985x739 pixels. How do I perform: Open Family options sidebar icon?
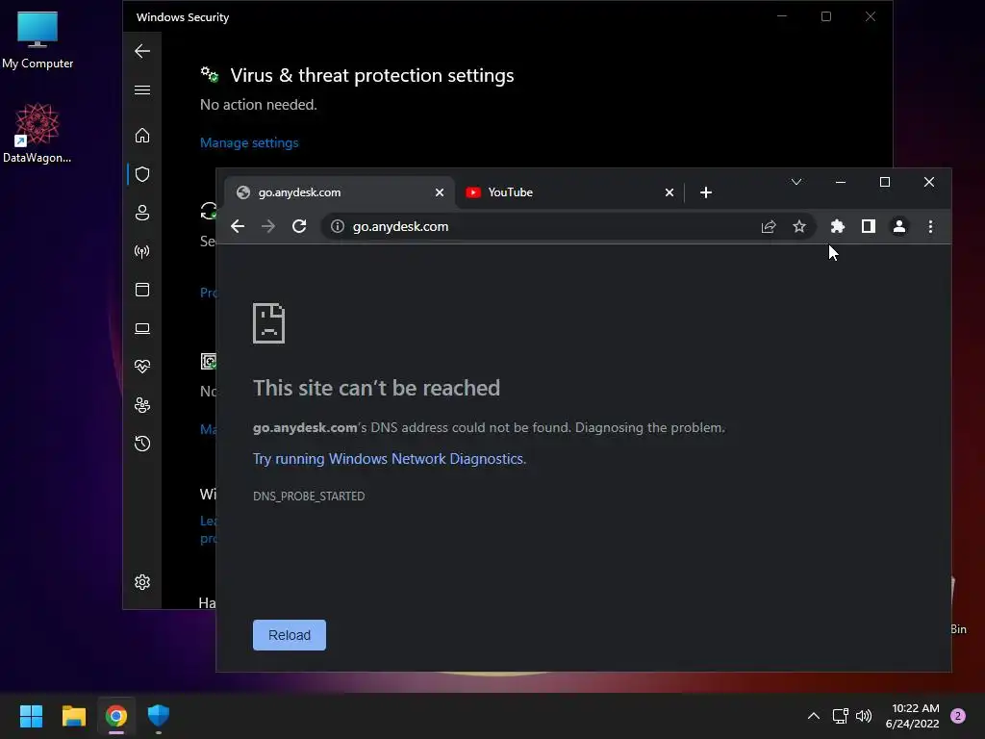point(142,405)
